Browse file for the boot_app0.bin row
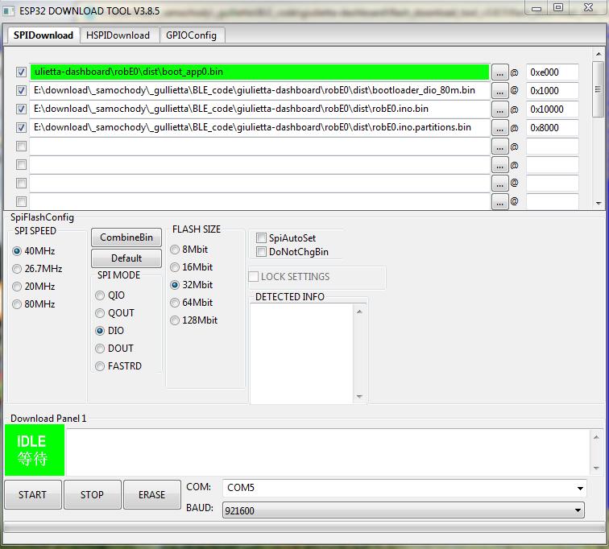The image size is (609, 549). (500, 72)
